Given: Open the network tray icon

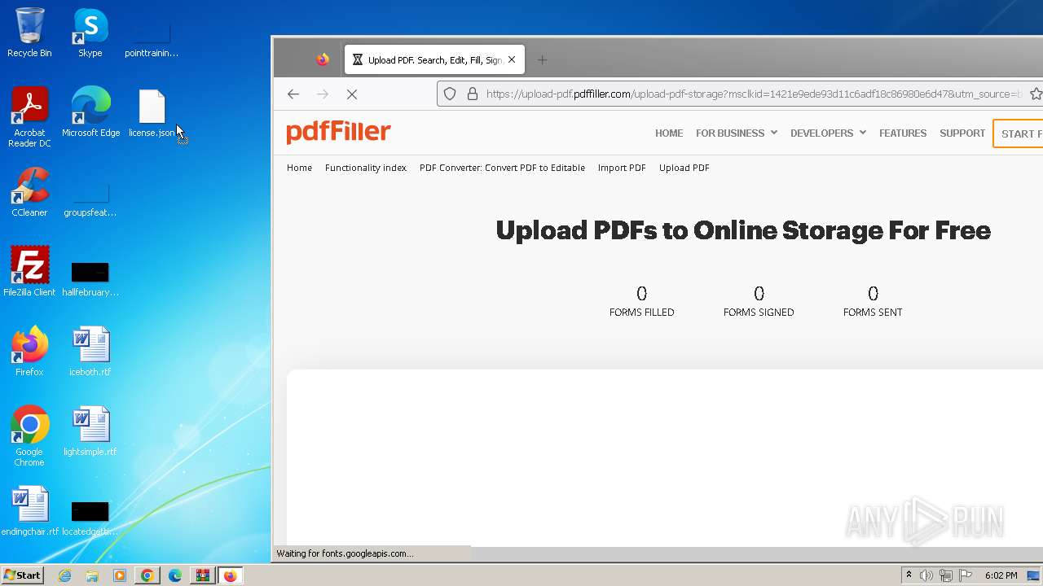Looking at the screenshot, I should [x=946, y=575].
